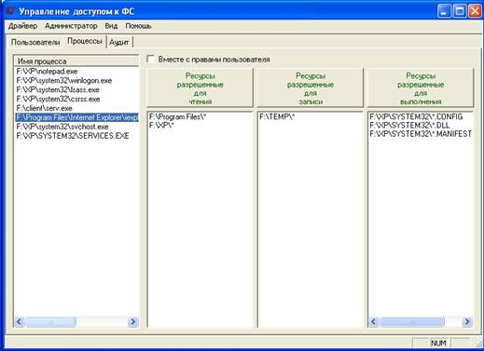Click 'Ресурсы разрешенные для записи' button
The height and width of the screenshot is (351, 484).
click(311, 88)
